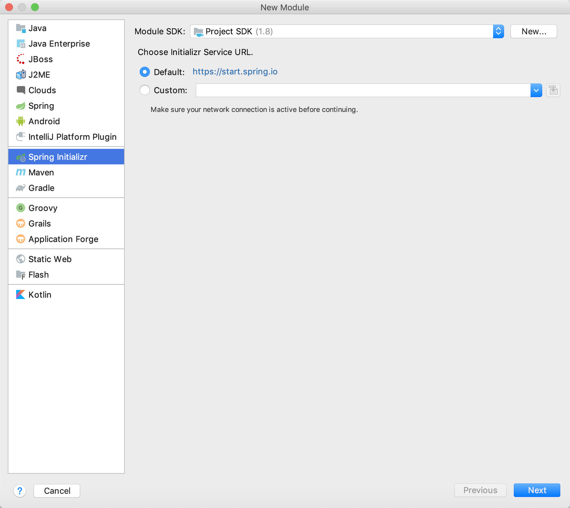
Task: Click the Gradle elephant icon
Action: pyautogui.click(x=21, y=188)
